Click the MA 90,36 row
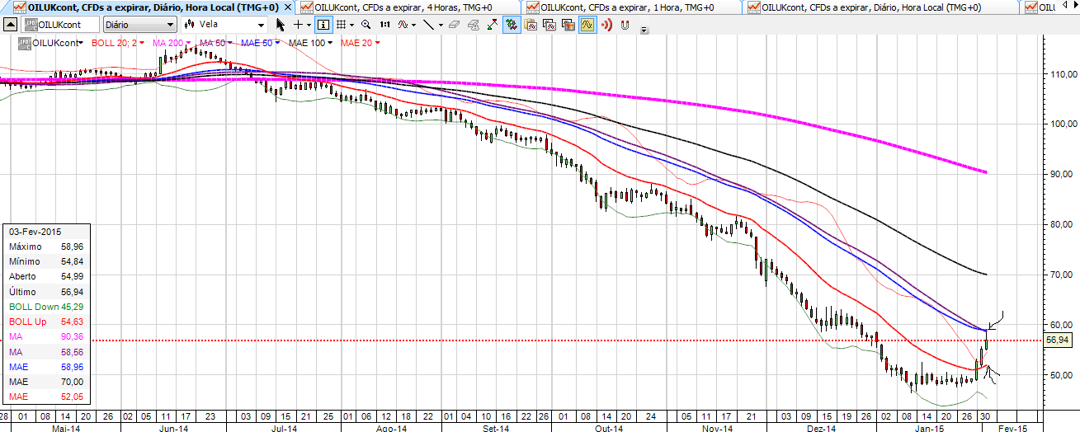This screenshot has height=432, width=1080. (46, 336)
